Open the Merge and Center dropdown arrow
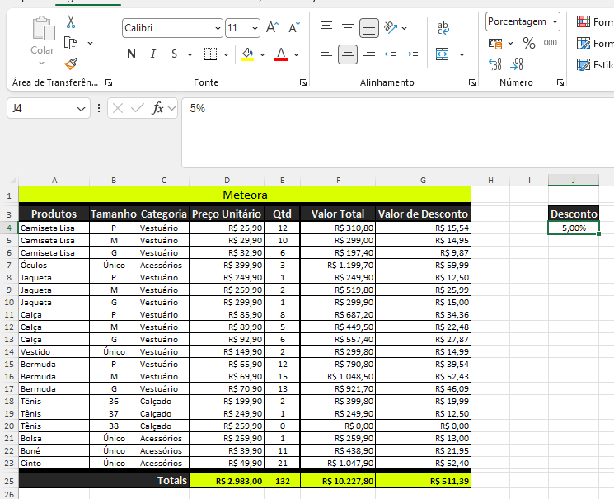 pyautogui.click(x=462, y=54)
